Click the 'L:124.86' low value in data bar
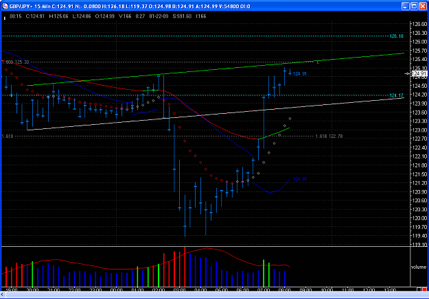The image size is (429, 299). [x=82, y=16]
